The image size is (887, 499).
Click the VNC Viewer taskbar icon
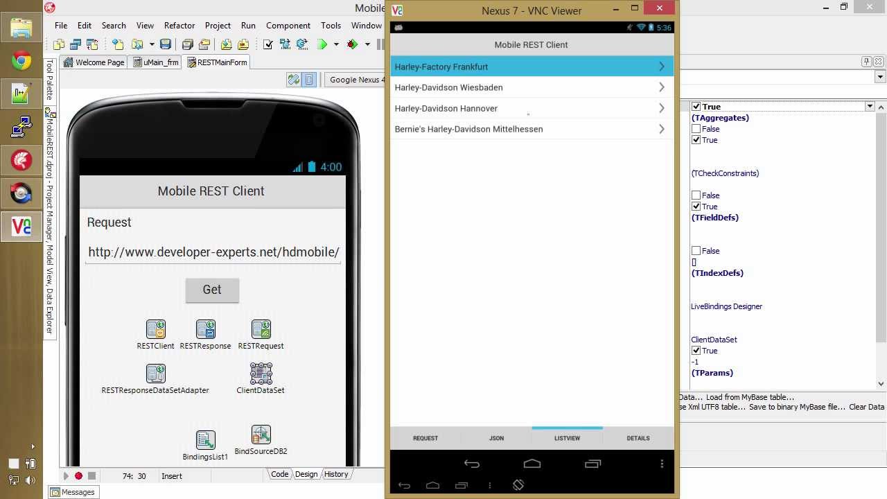point(21,226)
